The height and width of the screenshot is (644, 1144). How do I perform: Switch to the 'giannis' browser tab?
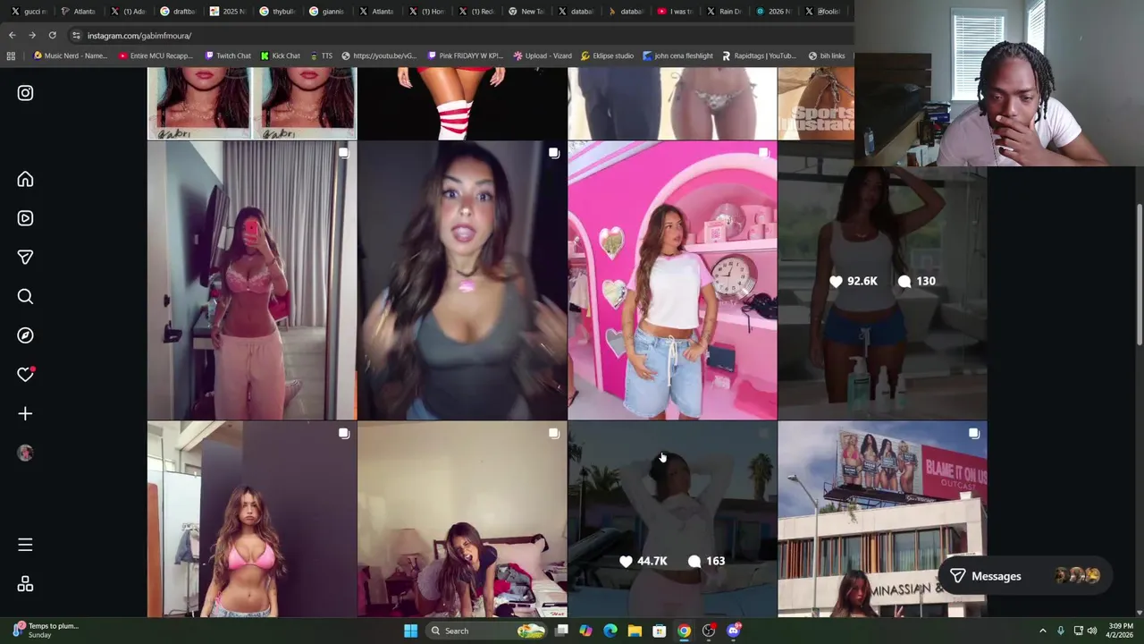[327, 12]
